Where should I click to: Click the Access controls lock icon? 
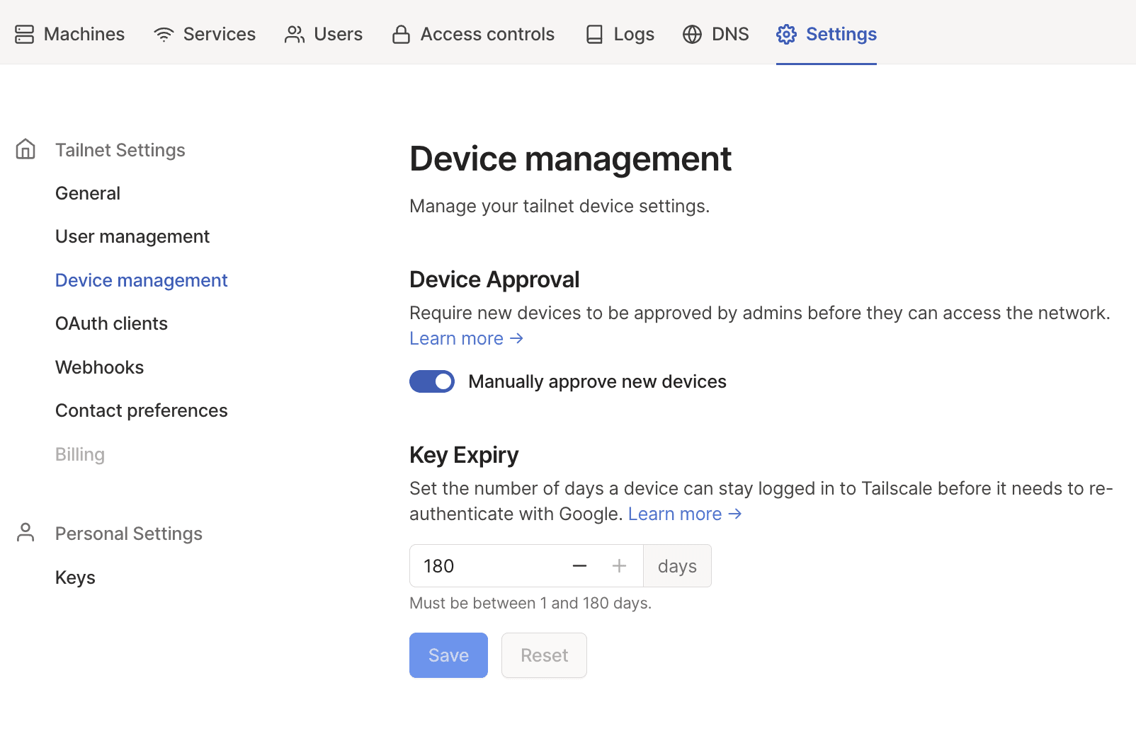click(x=401, y=33)
